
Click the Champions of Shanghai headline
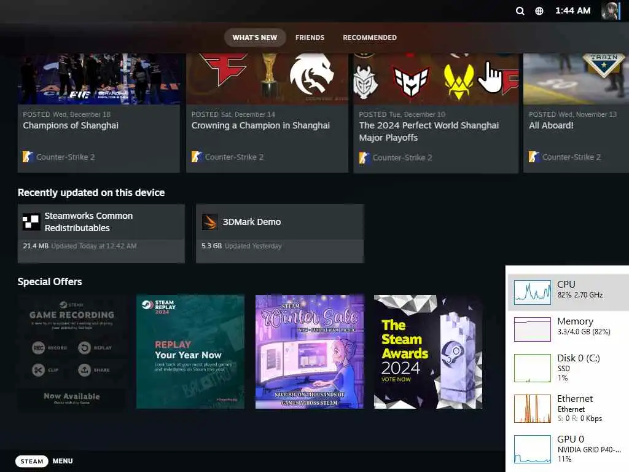click(x=71, y=125)
